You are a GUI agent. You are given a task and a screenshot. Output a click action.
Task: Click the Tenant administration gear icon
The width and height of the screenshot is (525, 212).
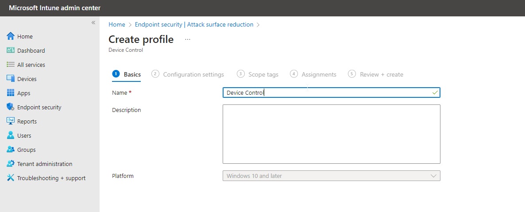11,164
